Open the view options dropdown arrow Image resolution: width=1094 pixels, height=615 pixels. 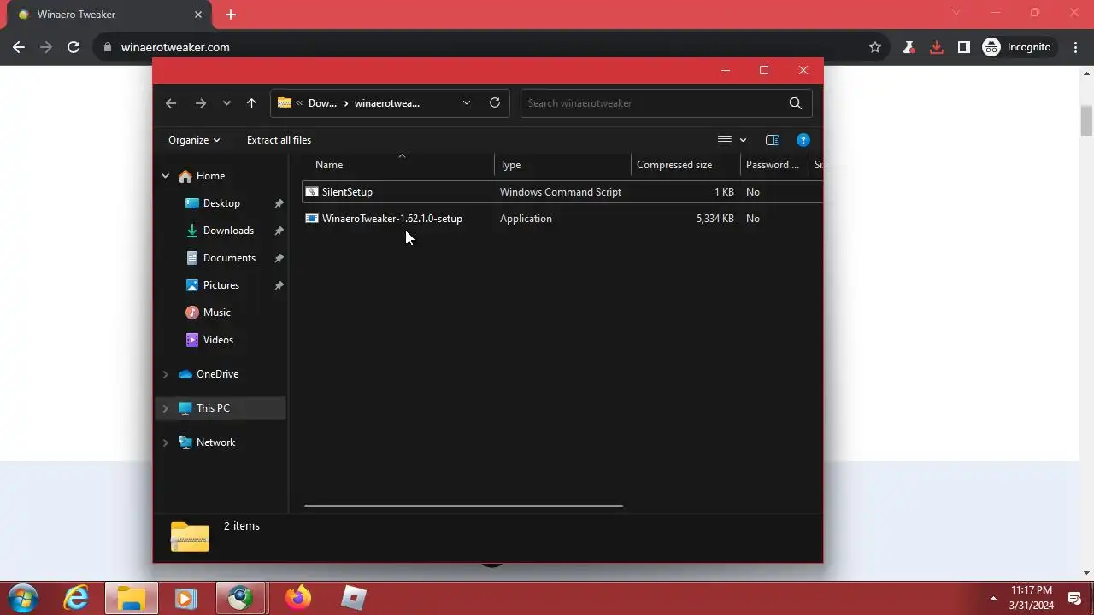click(x=743, y=140)
